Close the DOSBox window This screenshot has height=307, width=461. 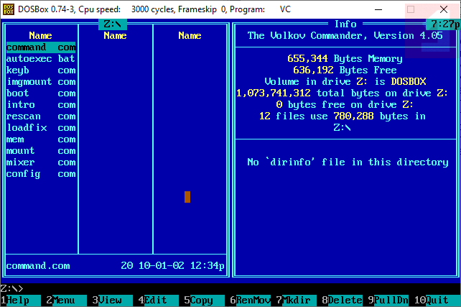click(x=444, y=9)
